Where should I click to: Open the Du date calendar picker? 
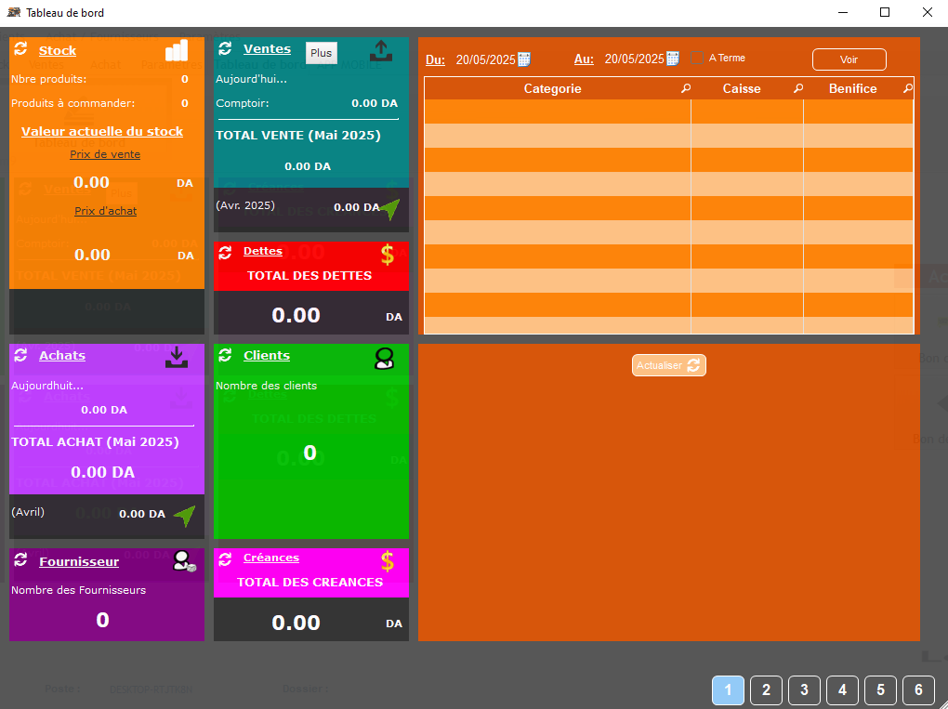click(x=524, y=59)
